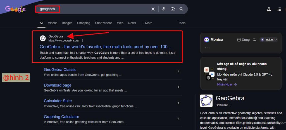The height and width of the screenshot is (130, 286).
Task: Click 'Mở khóa miễn phí Claude 3.5' text
Action: (245, 77)
